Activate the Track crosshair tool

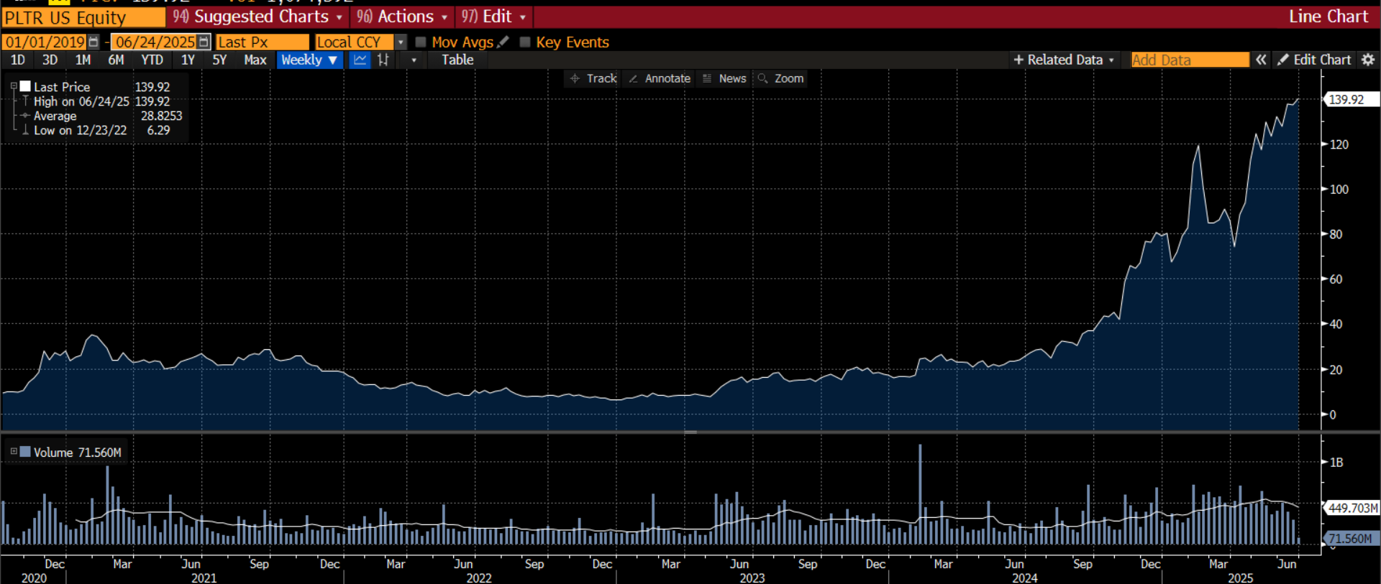[x=593, y=78]
